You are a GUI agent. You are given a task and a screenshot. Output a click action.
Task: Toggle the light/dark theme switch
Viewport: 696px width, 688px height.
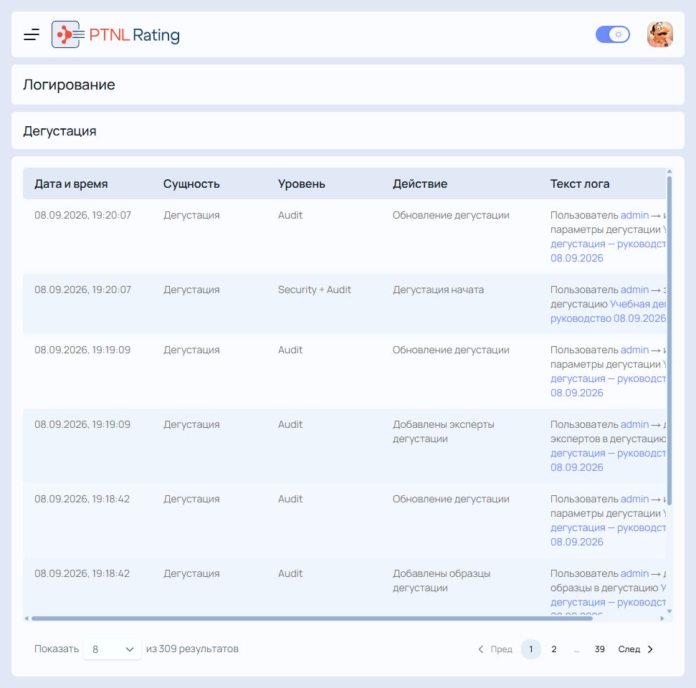pyautogui.click(x=613, y=34)
